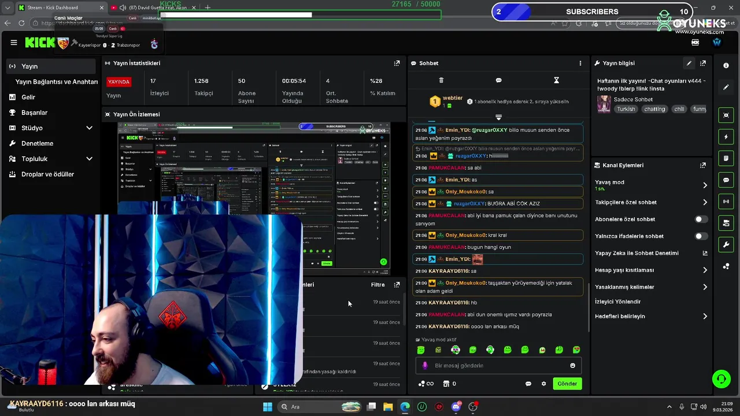Click İzleyici Yönlendir in Kanal Eylemleri

pos(618,302)
